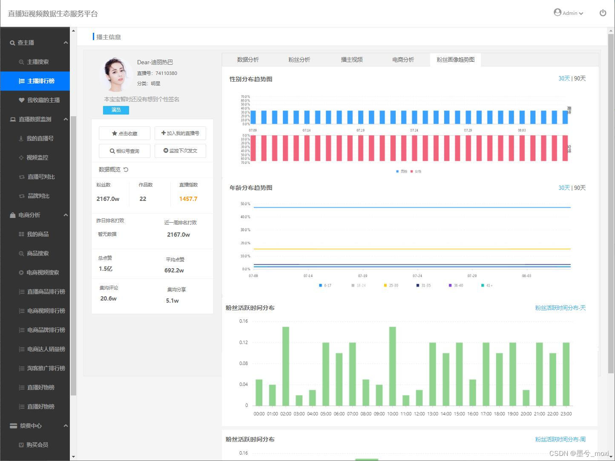Select 90天 for age distribution chart
The width and height of the screenshot is (615, 461).
[x=580, y=188]
